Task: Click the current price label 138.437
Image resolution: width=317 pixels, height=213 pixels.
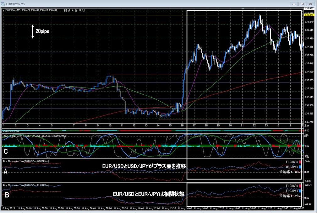Action: coord(309,8)
